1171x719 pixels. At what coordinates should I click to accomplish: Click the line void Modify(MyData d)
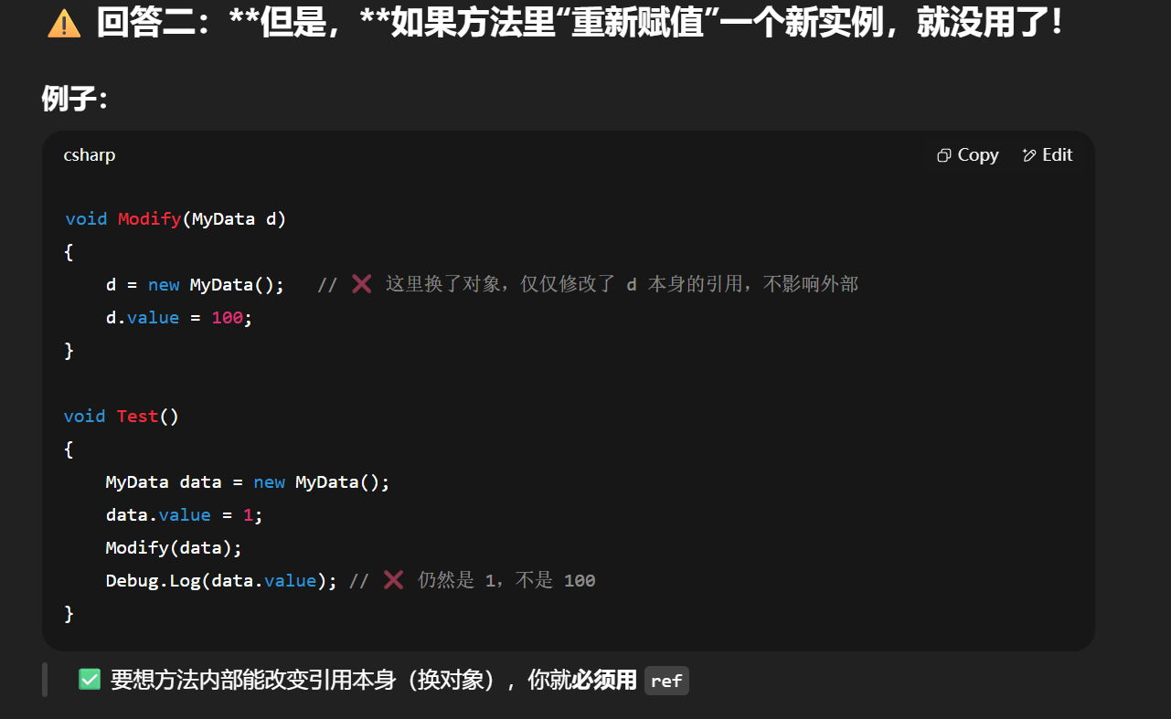(176, 219)
